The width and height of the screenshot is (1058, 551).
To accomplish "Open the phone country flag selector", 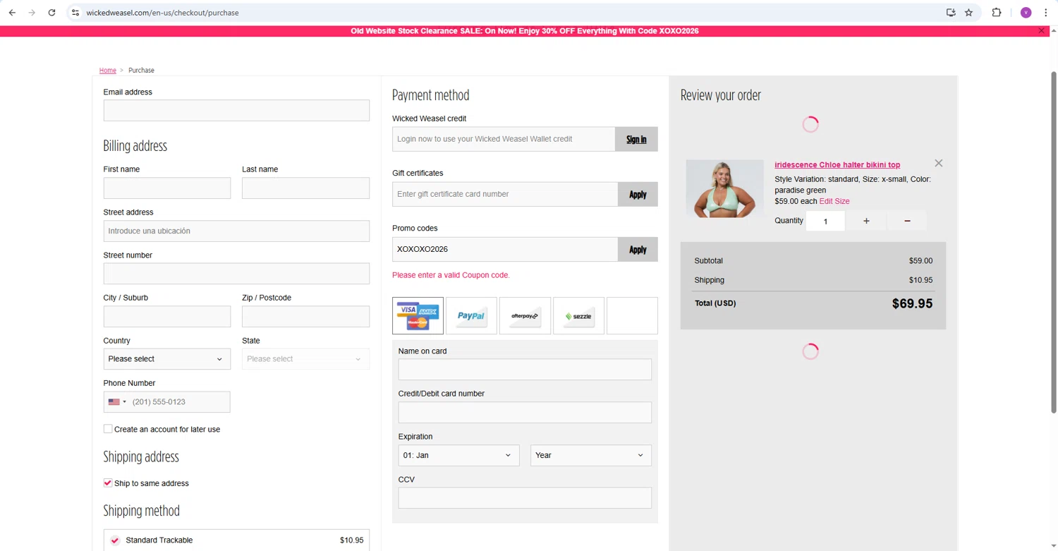I will click(117, 402).
